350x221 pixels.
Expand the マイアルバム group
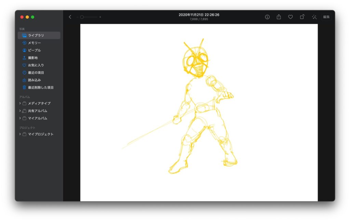coord(20,118)
